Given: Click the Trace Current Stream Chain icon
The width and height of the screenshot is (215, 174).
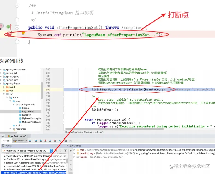Looking at the screenshot, I should 70,141.
